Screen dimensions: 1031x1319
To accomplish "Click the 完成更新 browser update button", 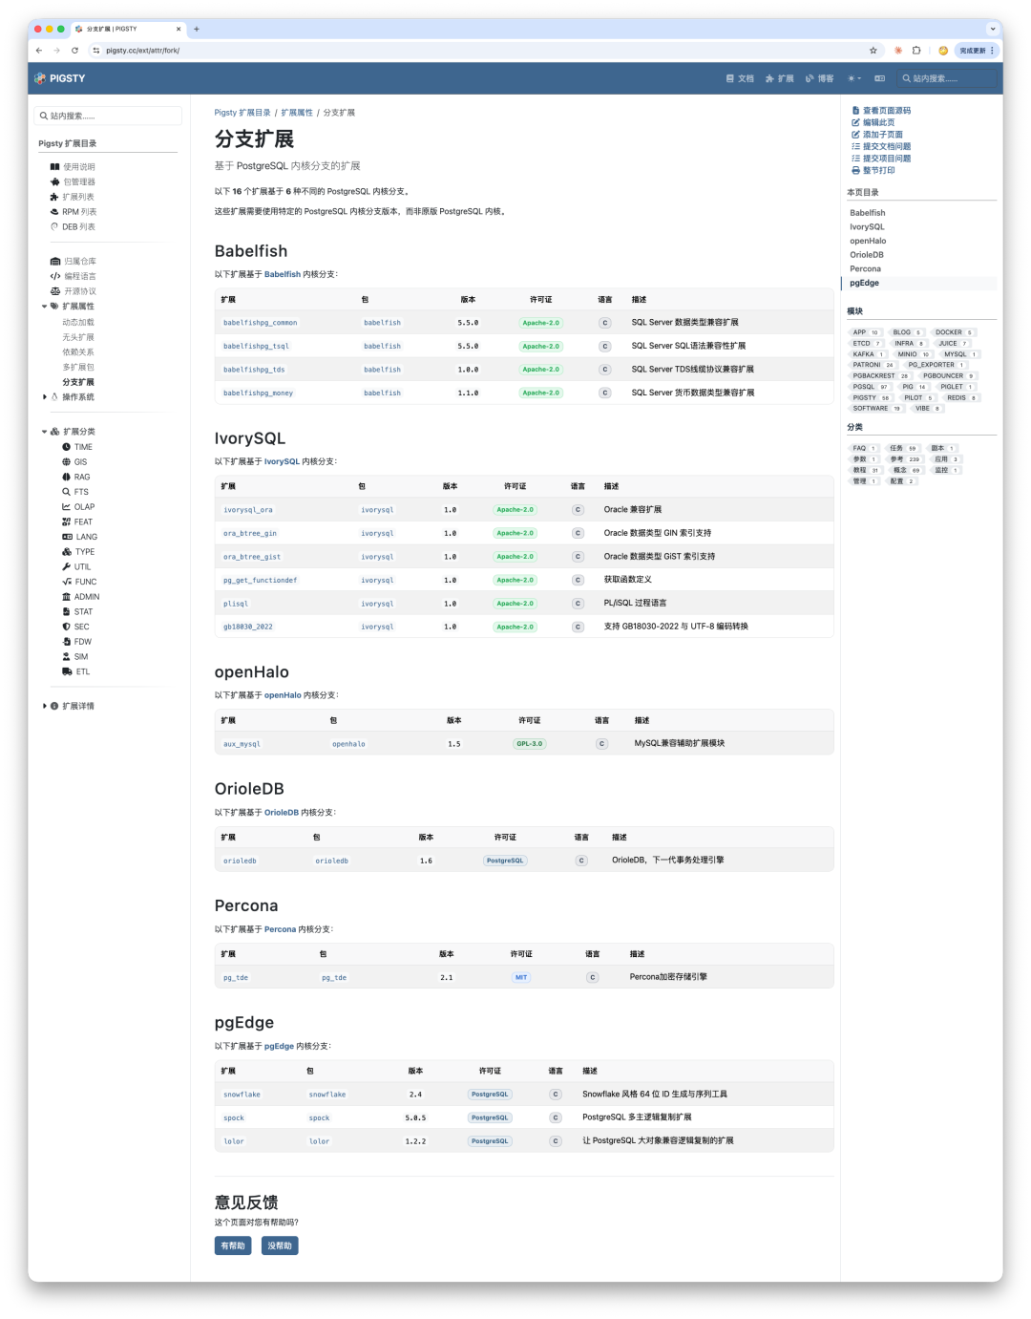I will [977, 51].
